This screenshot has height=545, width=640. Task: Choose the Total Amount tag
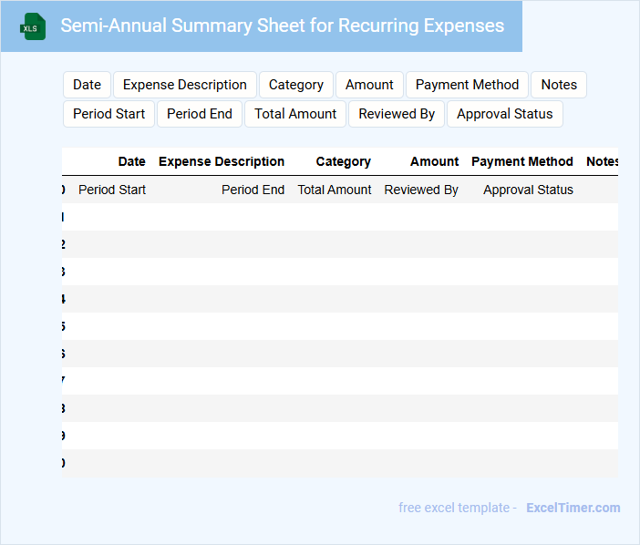point(295,114)
